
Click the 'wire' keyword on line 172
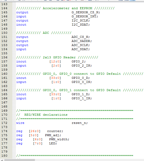coord(20,123)
